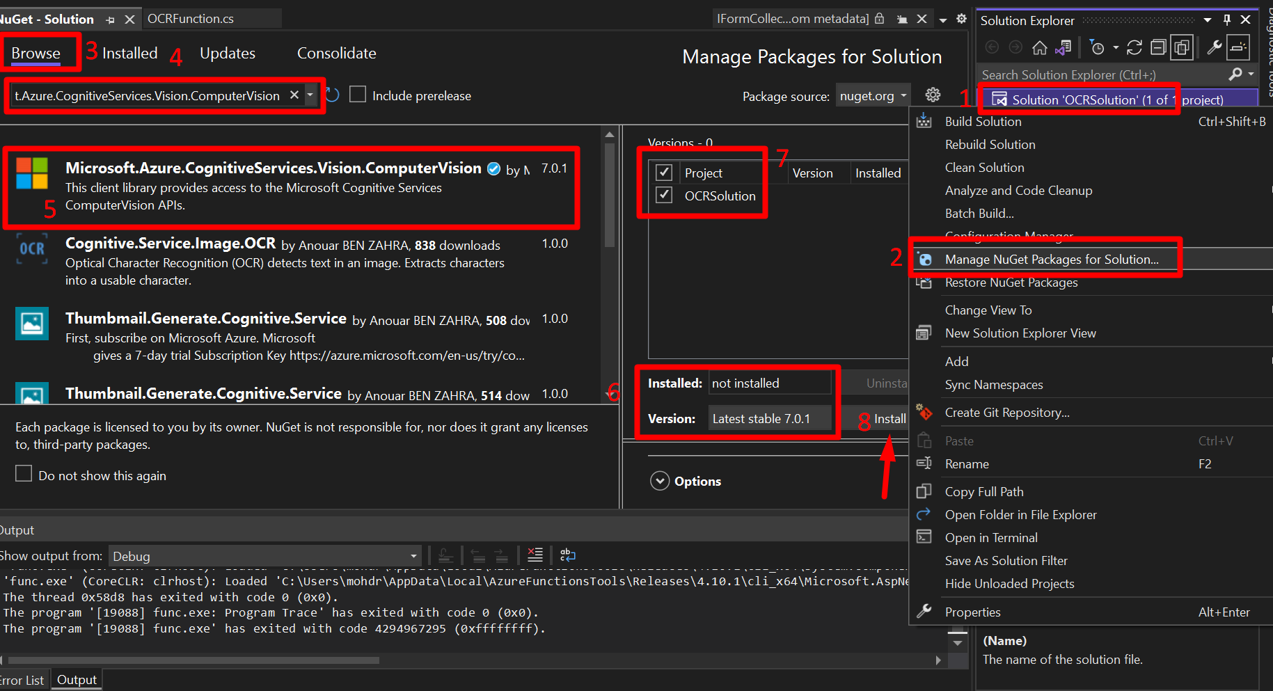Select the Cognitive.Service.Image.OCR package row
The image size is (1273, 691).
pyautogui.click(x=301, y=262)
